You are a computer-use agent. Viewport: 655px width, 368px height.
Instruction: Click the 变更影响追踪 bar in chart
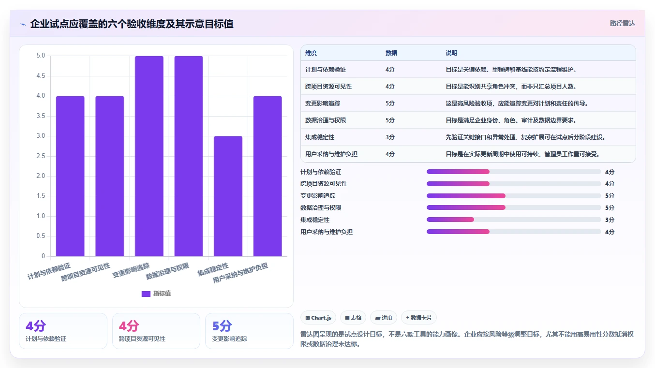pyautogui.click(x=149, y=156)
